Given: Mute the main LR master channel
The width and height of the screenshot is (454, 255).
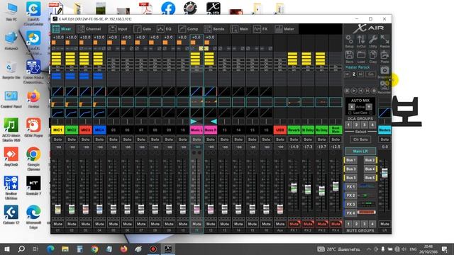Looking at the screenshot, I should click(x=384, y=224).
